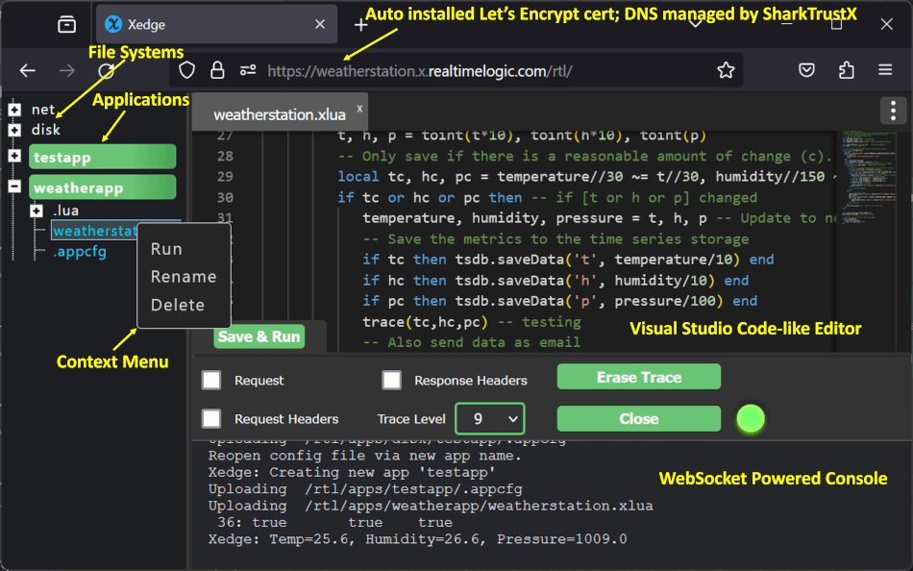
Task: Click console line 'Reopen config file'
Action: coord(365,456)
